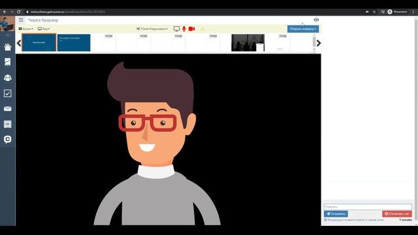Click the screen share monitor icon
Viewport: 418px width, 235px height.
click(x=176, y=29)
